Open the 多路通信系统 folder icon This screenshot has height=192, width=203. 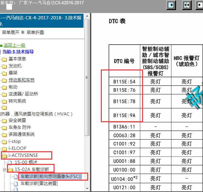(4, 135)
